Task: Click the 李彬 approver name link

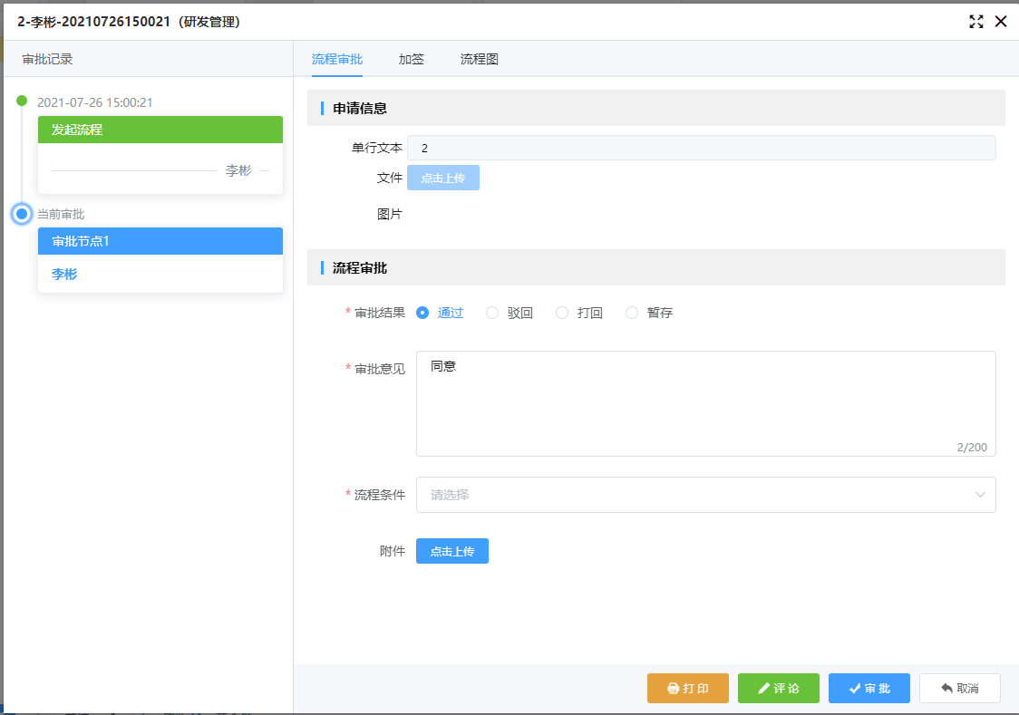Action: point(64,275)
